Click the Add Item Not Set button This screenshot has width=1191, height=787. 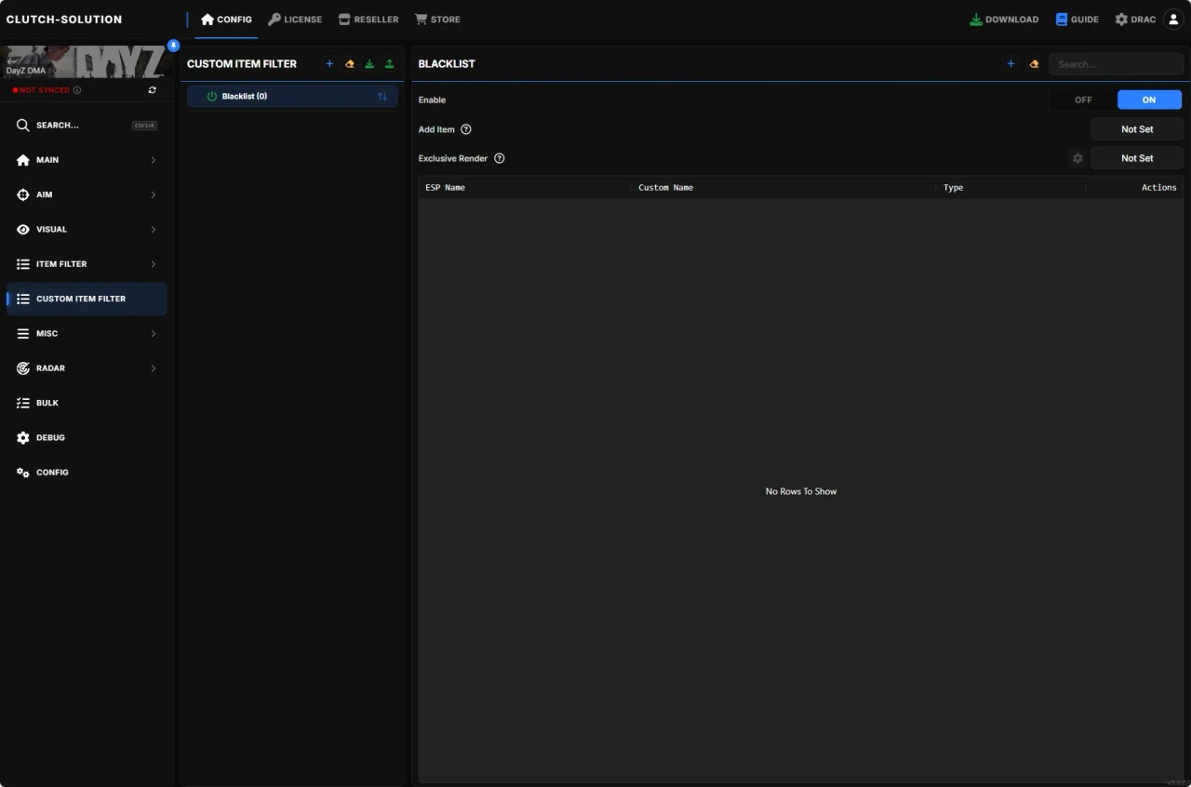tap(1137, 129)
